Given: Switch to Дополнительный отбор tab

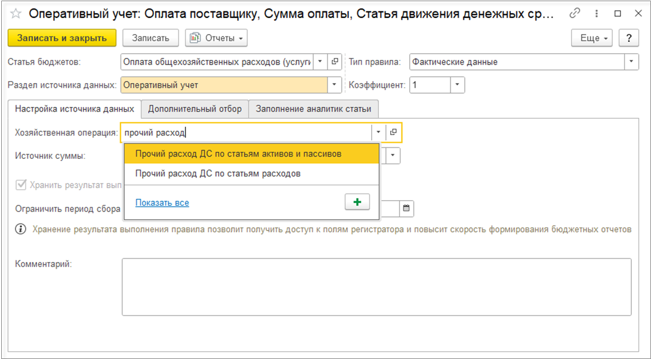Looking at the screenshot, I should pos(195,109).
